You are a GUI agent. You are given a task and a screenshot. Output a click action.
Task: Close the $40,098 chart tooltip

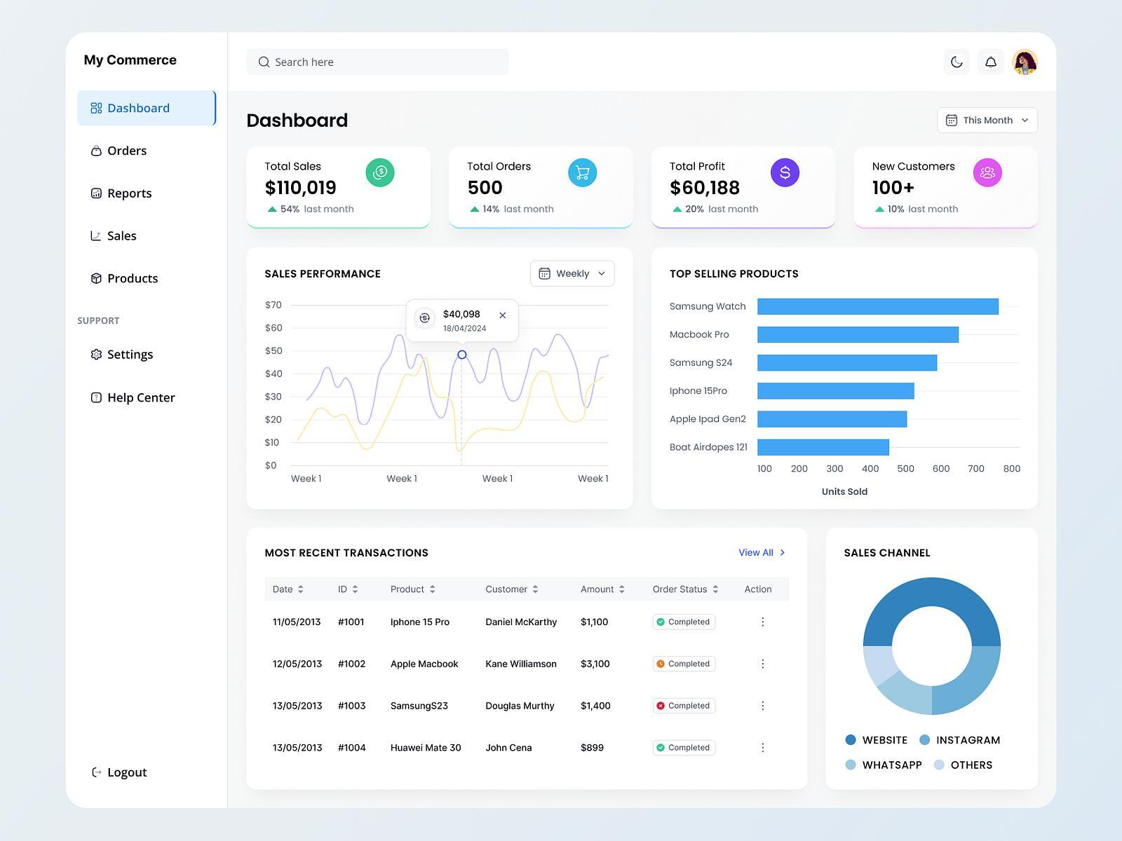[x=502, y=315]
